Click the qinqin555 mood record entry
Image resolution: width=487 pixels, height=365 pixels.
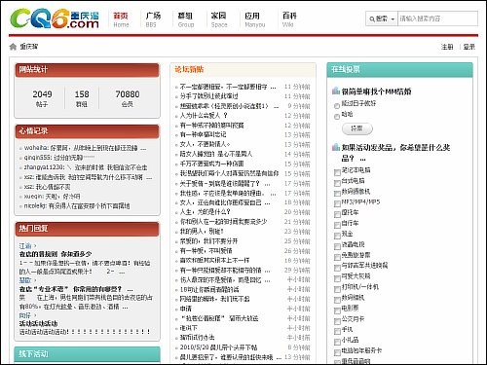[x=59, y=158]
